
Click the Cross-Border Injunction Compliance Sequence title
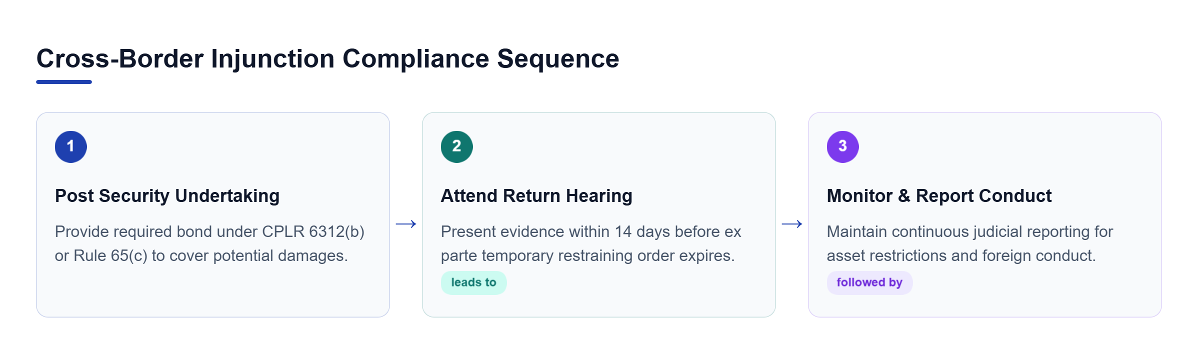tap(328, 59)
